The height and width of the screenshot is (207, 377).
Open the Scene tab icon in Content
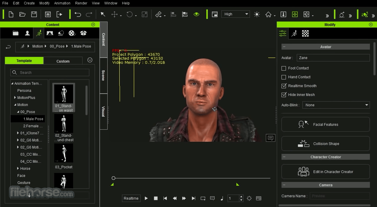(50, 33)
